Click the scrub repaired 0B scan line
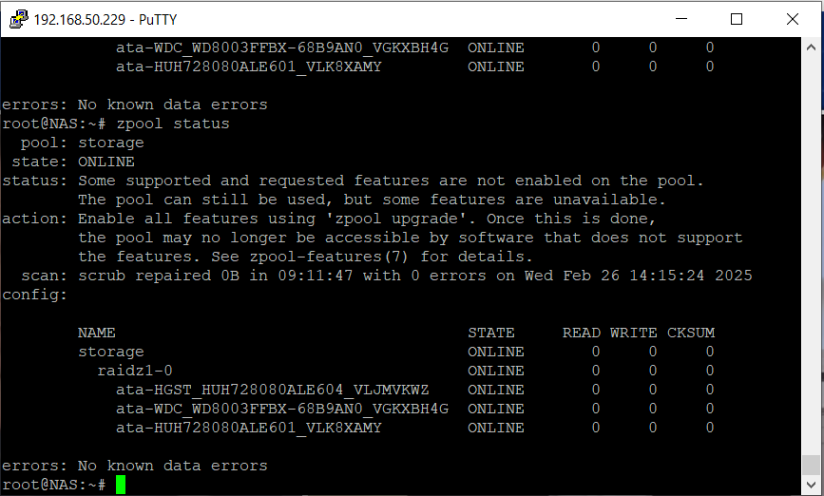Image resolution: width=824 pixels, height=496 pixels. pos(414,276)
